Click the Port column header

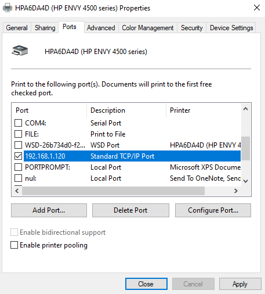tap(49, 110)
